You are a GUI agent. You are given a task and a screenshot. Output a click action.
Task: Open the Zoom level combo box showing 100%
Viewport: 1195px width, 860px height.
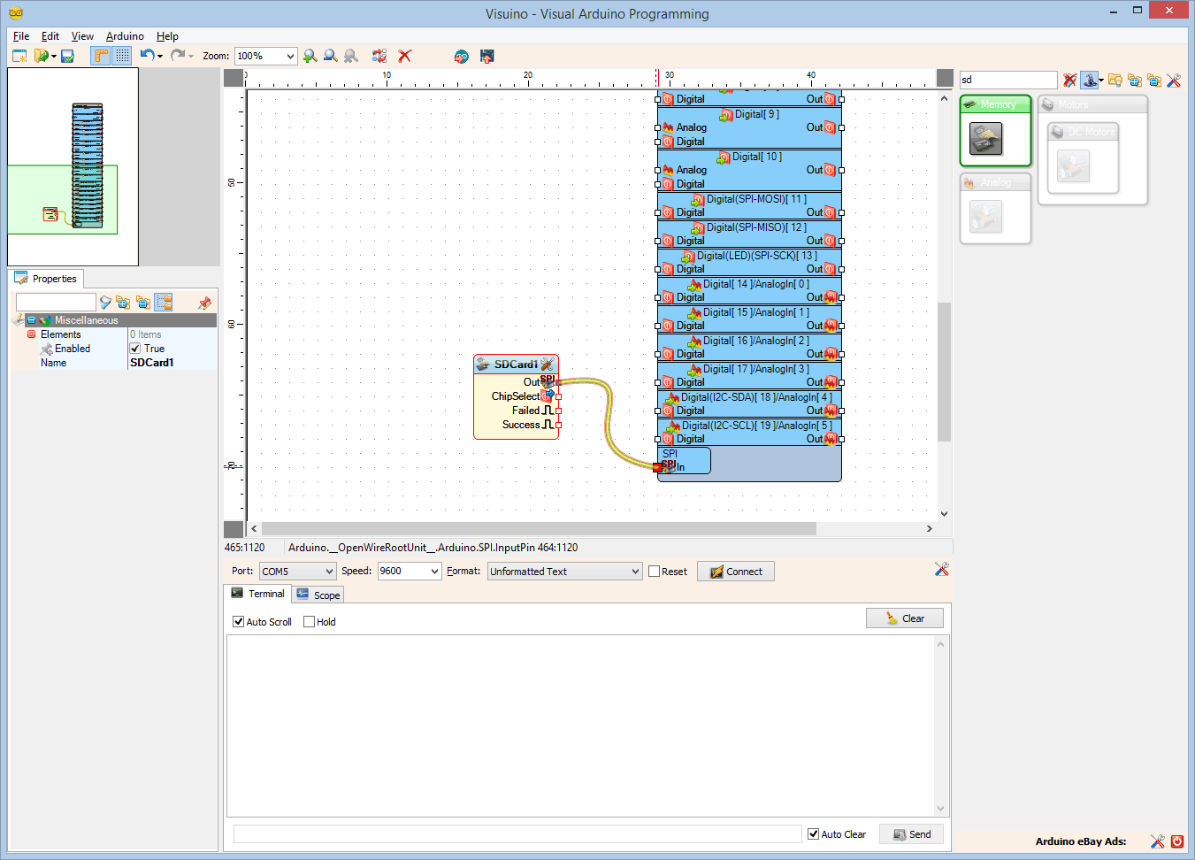pyautogui.click(x=264, y=56)
